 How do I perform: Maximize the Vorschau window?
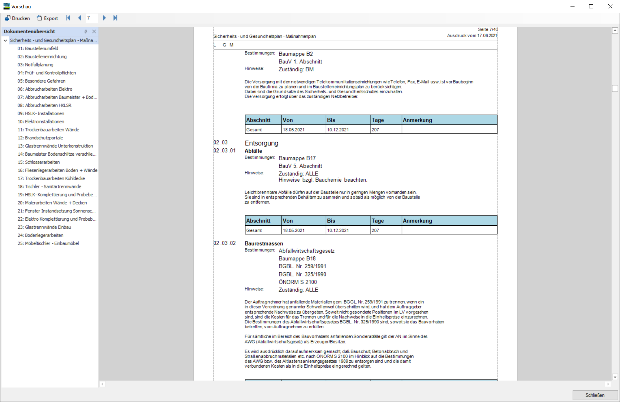(591, 6)
